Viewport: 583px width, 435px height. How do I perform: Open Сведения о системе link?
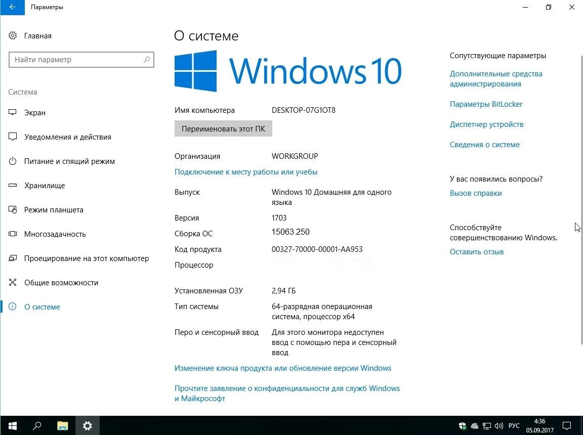(x=484, y=145)
